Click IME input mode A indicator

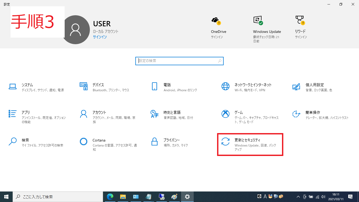pos(265,196)
